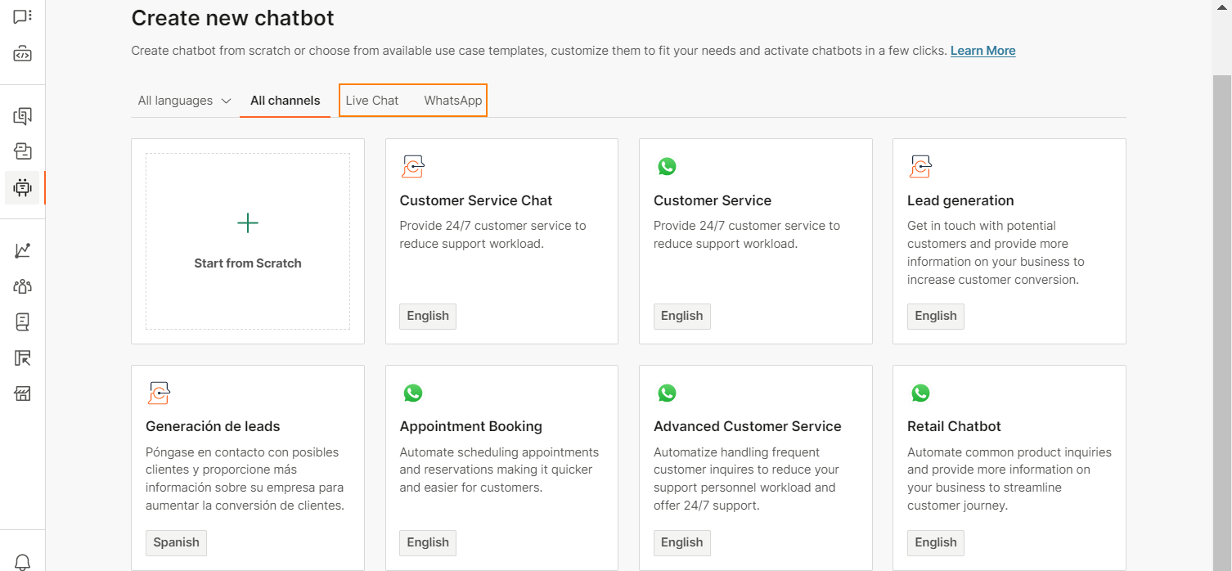Viewport: 1232px width, 571px height.
Task: Open the Appointment Booking template title
Action: pyautogui.click(x=471, y=426)
